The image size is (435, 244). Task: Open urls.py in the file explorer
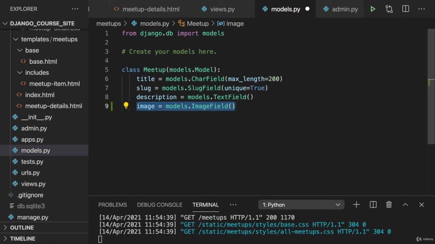click(30, 173)
